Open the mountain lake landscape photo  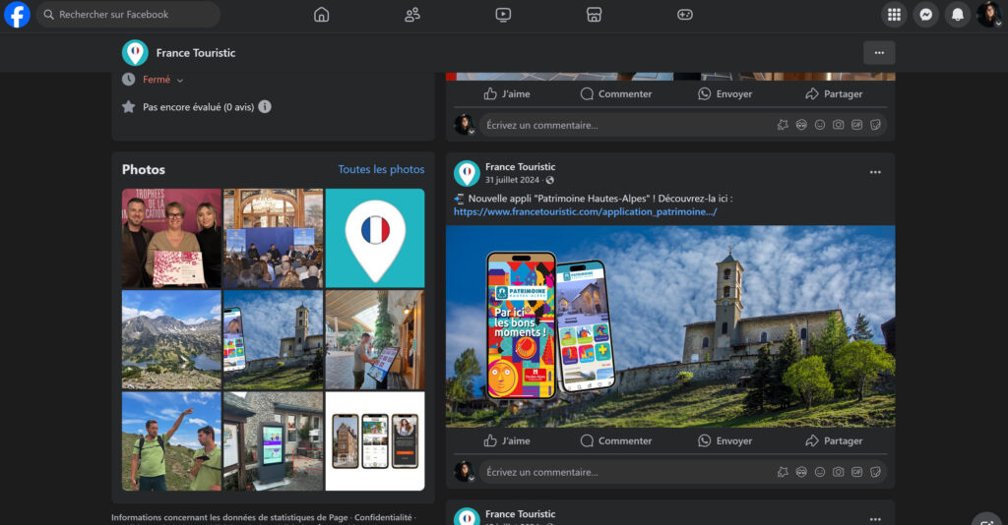(x=171, y=339)
